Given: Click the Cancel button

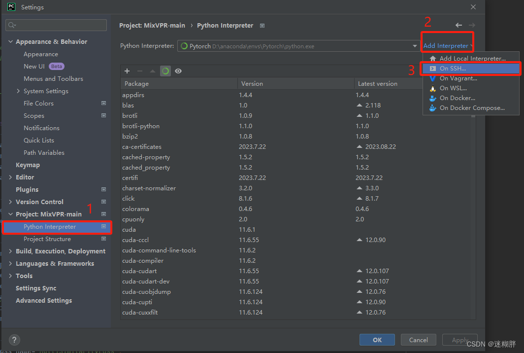Looking at the screenshot, I should click(x=419, y=340).
